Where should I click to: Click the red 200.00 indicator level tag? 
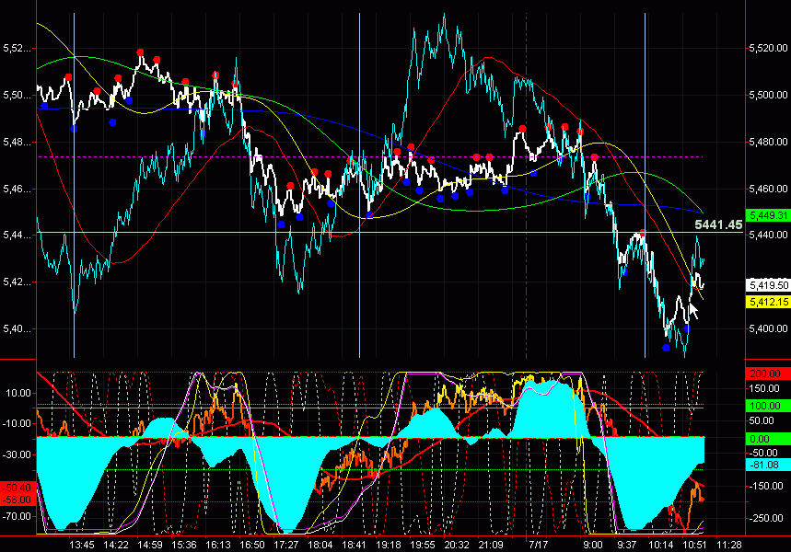(768, 374)
